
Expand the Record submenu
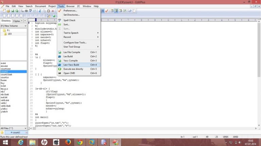[79, 37]
